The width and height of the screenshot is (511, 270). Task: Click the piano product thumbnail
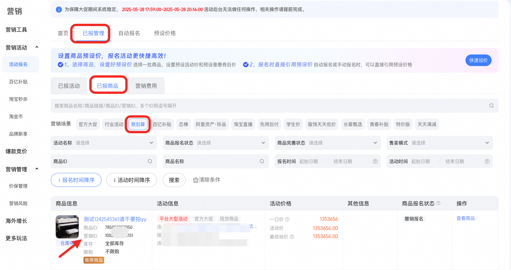[x=67, y=227]
